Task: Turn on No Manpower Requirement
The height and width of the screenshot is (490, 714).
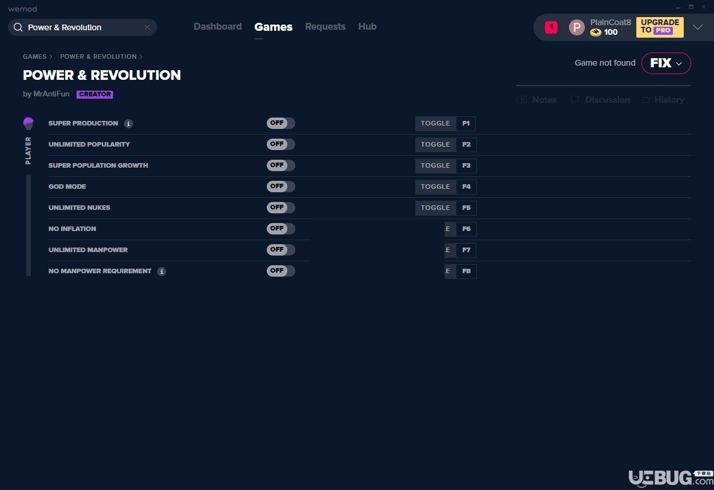Action: pyautogui.click(x=281, y=271)
